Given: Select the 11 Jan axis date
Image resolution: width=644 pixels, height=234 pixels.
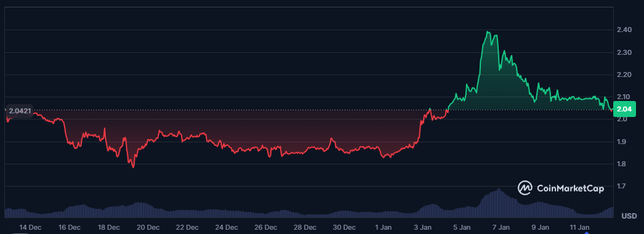Looking at the screenshot, I should (x=580, y=227).
